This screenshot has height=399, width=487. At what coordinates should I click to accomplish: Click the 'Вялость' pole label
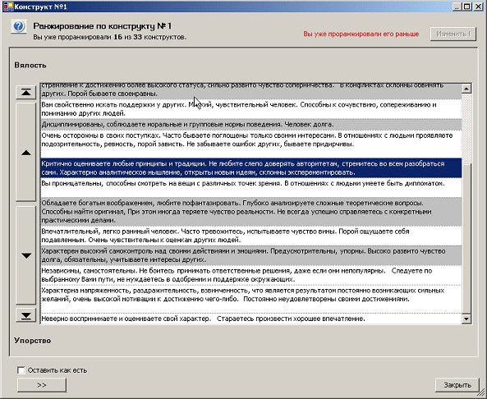coord(30,65)
